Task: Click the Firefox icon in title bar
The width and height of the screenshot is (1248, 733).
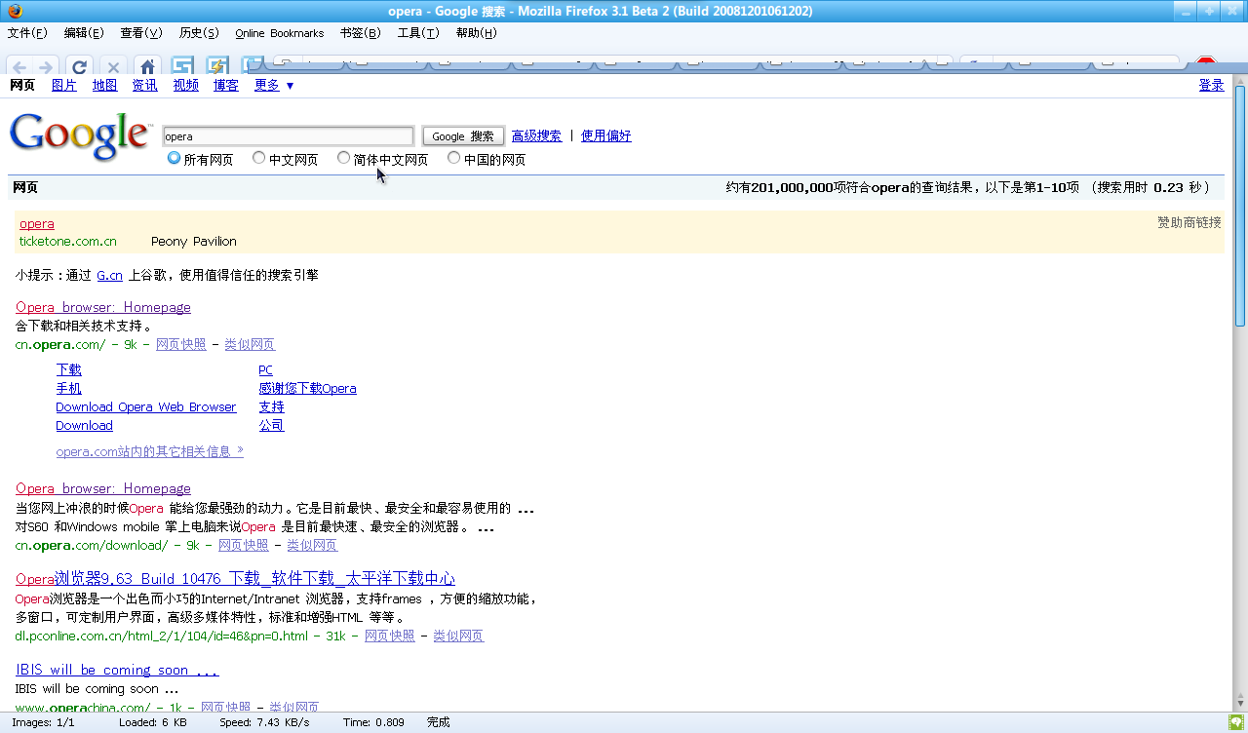Action: [x=15, y=11]
